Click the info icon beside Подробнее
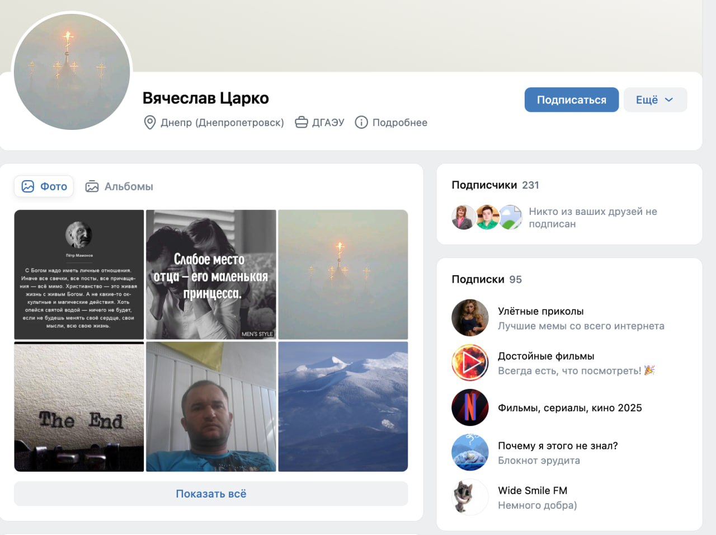 click(x=361, y=123)
